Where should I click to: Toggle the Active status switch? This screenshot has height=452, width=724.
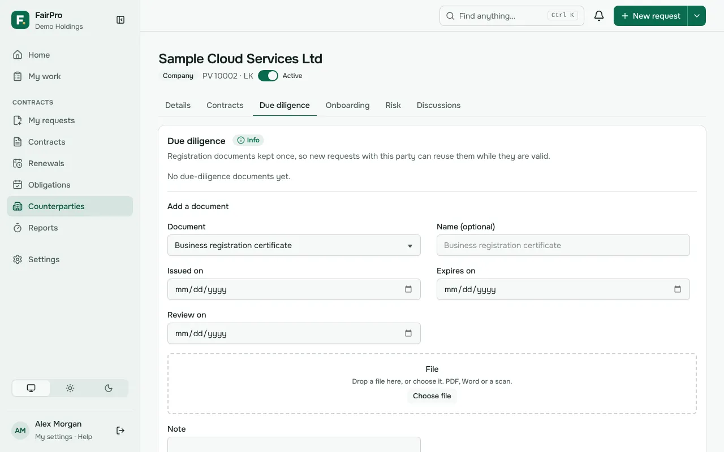(268, 76)
